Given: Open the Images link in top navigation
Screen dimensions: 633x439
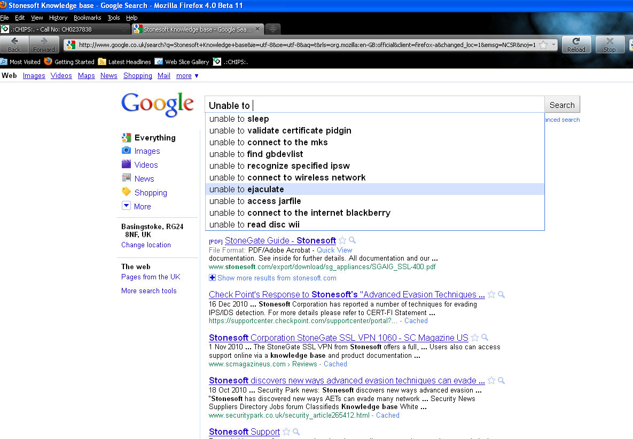Looking at the screenshot, I should (34, 75).
